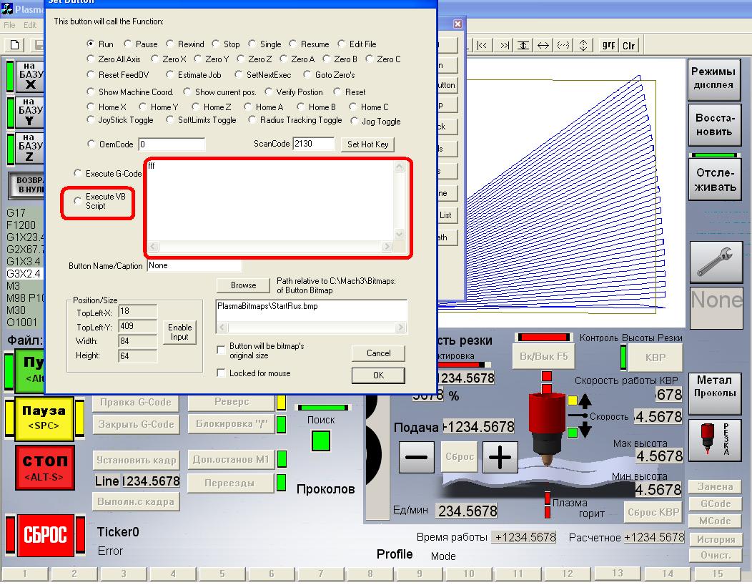Click the plus feed button

tap(500, 456)
